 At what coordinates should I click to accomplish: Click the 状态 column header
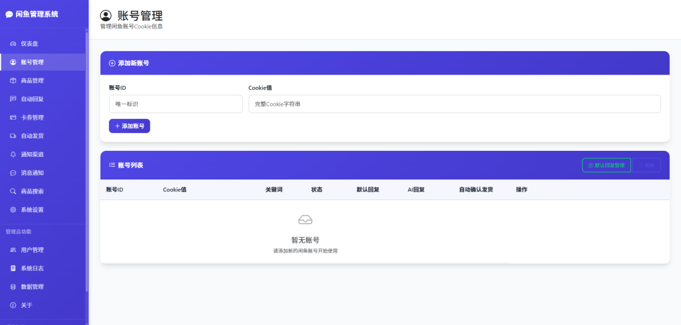point(317,189)
